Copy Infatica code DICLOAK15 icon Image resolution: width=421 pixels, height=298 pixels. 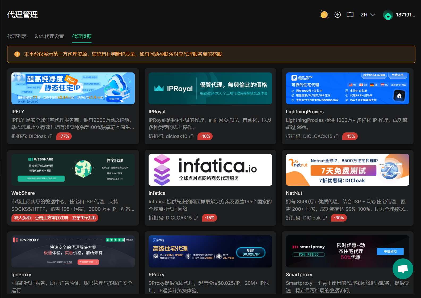[x=196, y=218]
